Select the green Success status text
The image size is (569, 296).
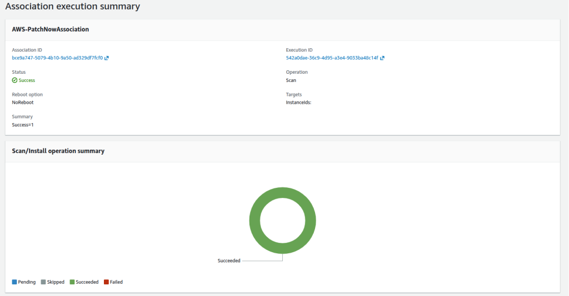pyautogui.click(x=27, y=80)
